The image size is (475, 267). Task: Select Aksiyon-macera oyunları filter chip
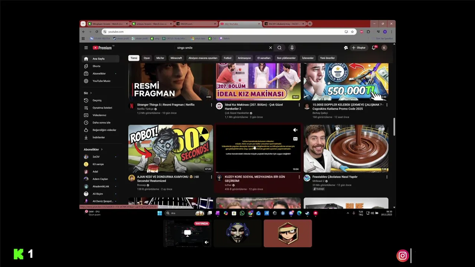pyautogui.click(x=203, y=58)
